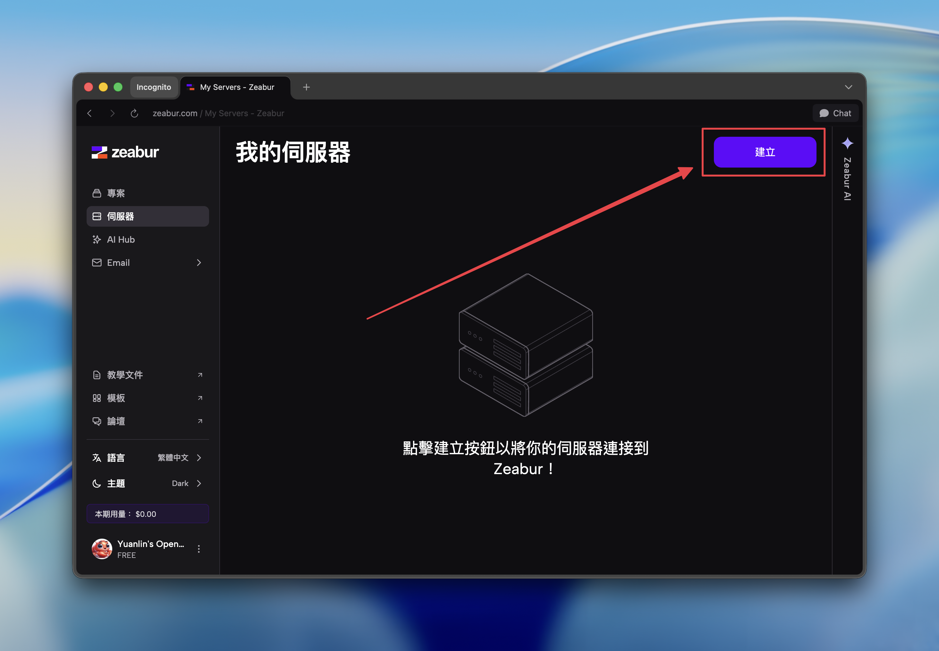This screenshot has width=939, height=651.
Task: Open the Chat button in toolbar
Action: 835,113
